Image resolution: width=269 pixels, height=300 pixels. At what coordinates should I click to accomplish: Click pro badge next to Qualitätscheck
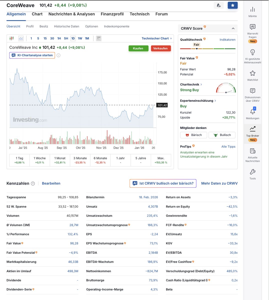click(204, 39)
